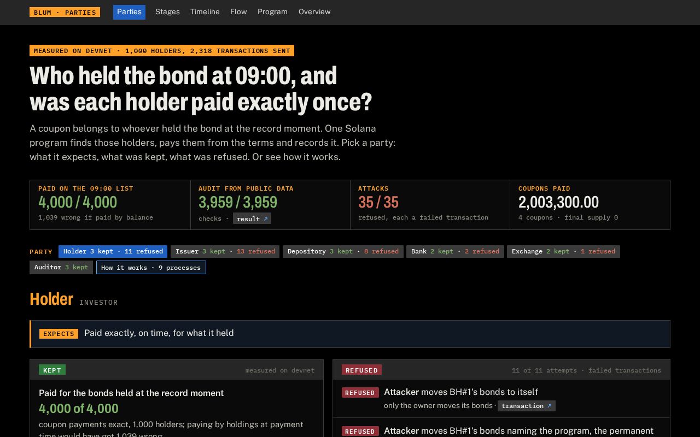700x437 pixels.
Task: Show the Auditor party view
Action: [x=61, y=267]
